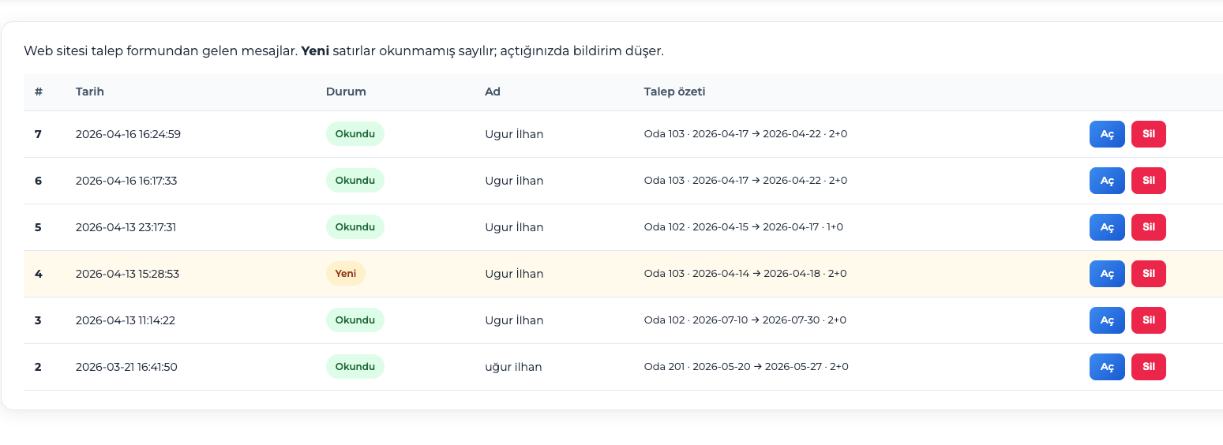Delete request number 7 using Sil
Screen dimensions: 1223x445
[x=1148, y=134]
